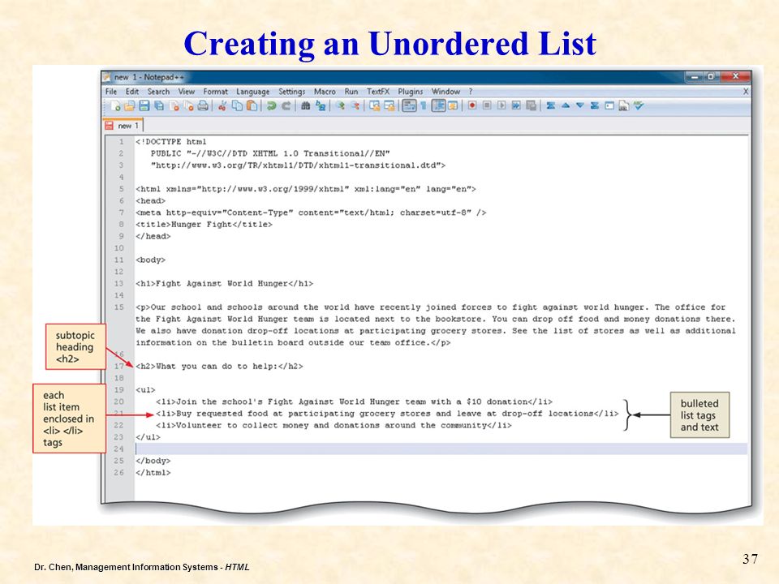
Task: Open the TextFX menu
Action: point(378,92)
